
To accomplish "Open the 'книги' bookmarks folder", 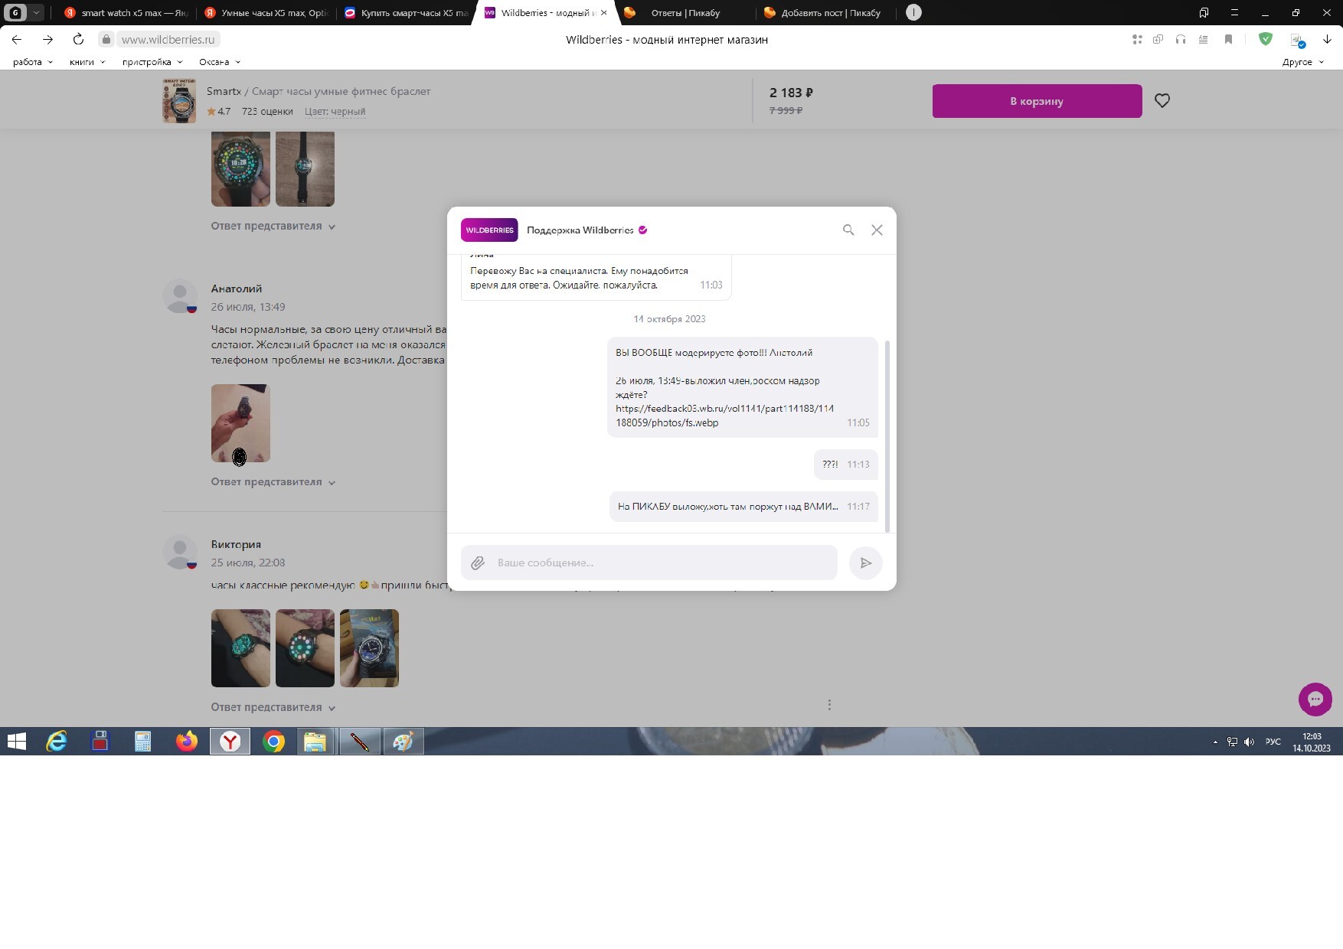I will coord(87,62).
